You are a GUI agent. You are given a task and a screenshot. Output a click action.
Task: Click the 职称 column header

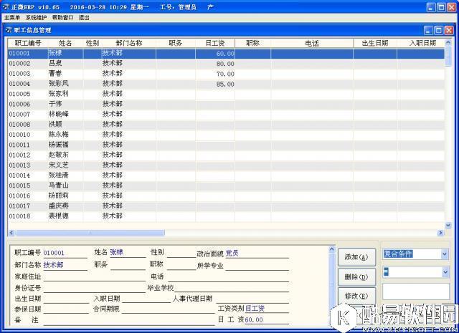(253, 43)
